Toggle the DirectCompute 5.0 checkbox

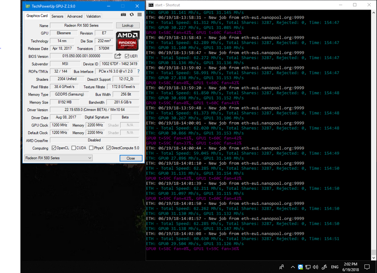point(109,148)
